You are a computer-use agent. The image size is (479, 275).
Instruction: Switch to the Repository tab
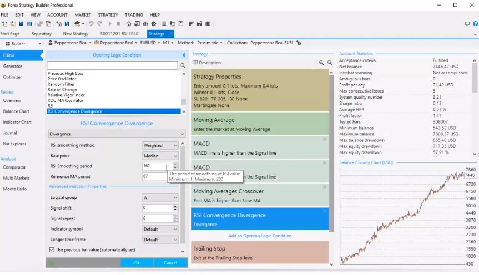click(x=41, y=34)
